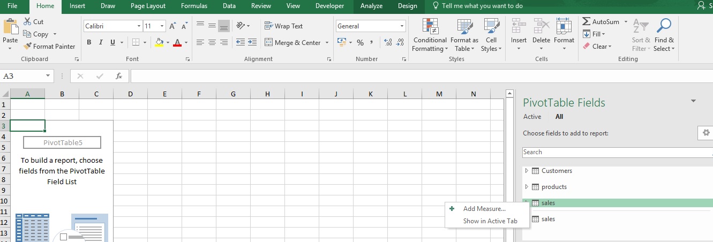The width and height of the screenshot is (713, 242).
Task: Click the PivotTable Fields Search box
Action: [617, 152]
